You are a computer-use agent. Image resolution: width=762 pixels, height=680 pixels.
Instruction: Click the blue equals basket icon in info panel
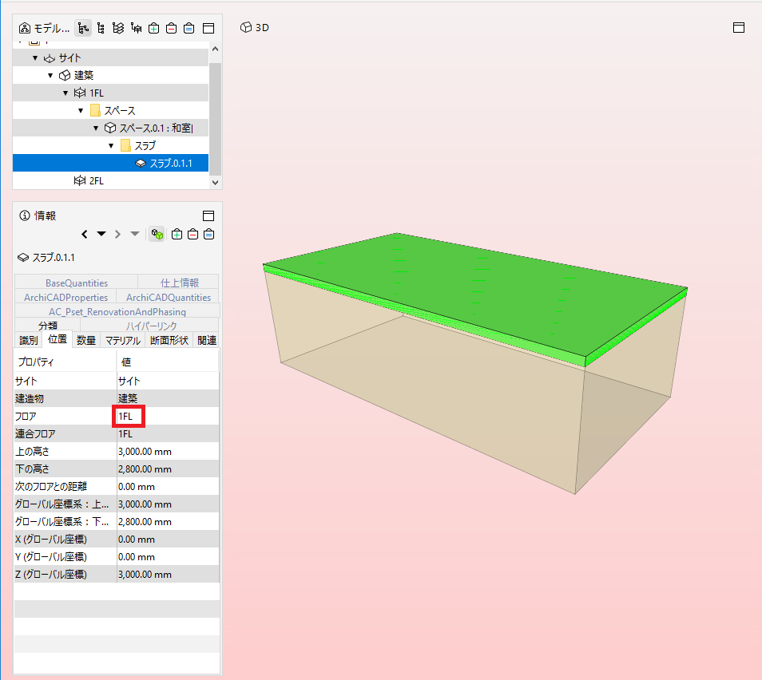coord(209,235)
